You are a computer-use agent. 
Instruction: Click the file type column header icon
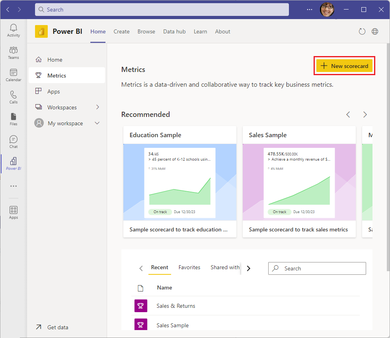tap(140, 288)
